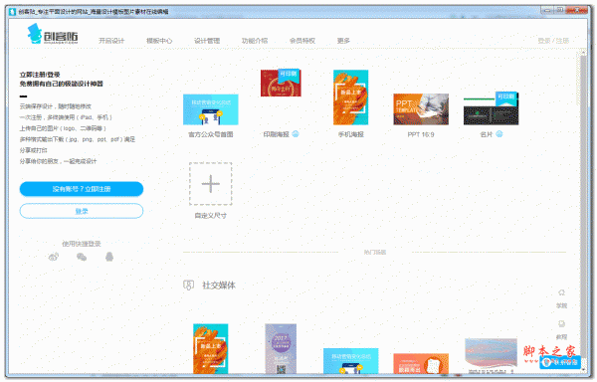Log in with the Weibo icon
The height and width of the screenshot is (382, 597).
pyautogui.click(x=54, y=257)
